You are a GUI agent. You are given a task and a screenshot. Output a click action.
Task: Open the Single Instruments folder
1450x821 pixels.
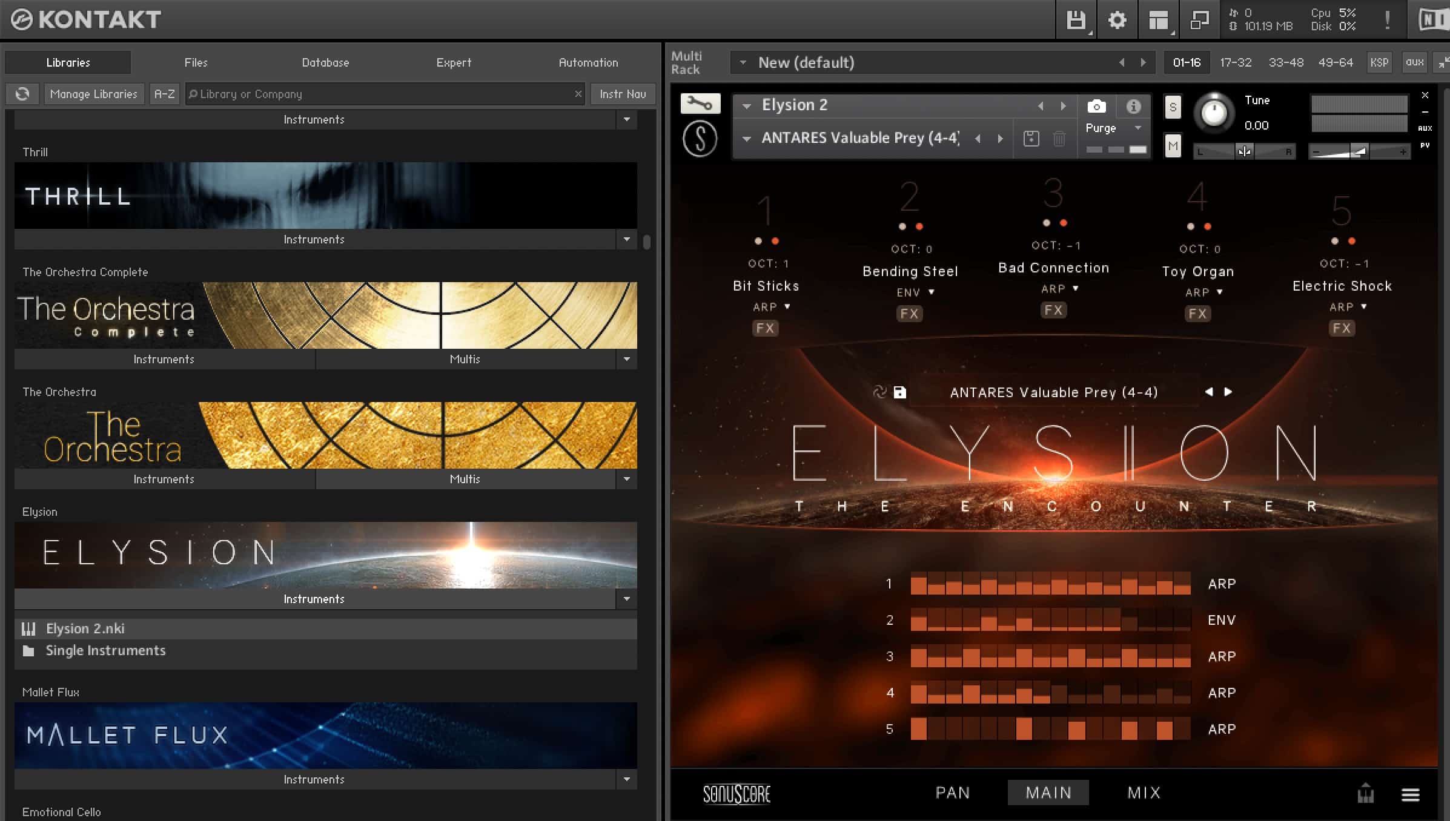(326, 650)
